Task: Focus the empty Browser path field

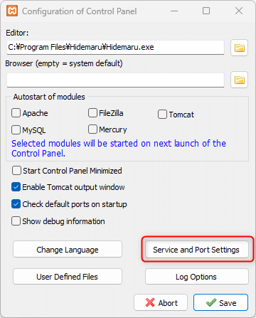Action: pyautogui.click(x=115, y=80)
